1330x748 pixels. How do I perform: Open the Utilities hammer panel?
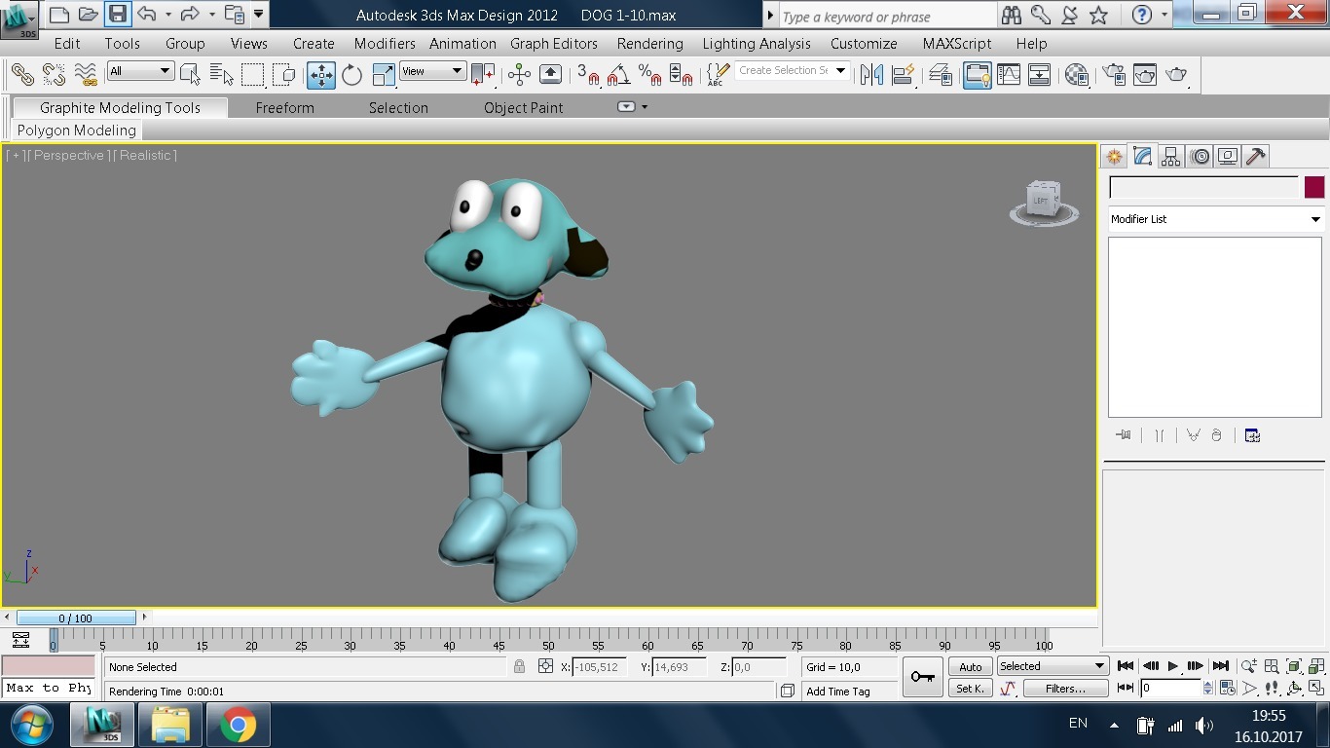[1256, 157]
